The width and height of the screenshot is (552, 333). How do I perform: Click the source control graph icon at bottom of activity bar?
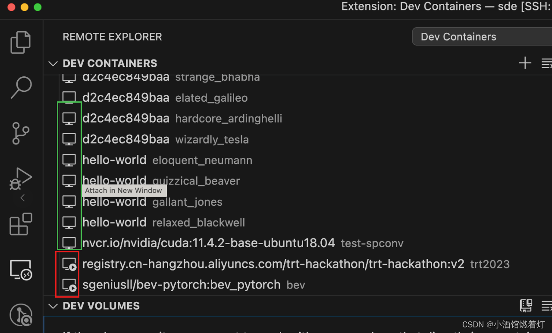pyautogui.click(x=21, y=315)
